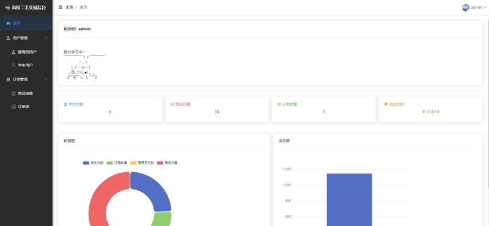The height and width of the screenshot is (226, 489).
Task: Collapse the 用户管理 submenu chevron
Action: (46, 38)
